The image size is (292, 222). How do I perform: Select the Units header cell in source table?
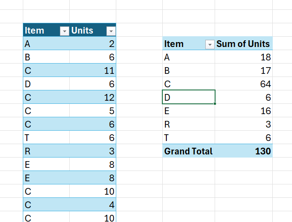(x=93, y=30)
